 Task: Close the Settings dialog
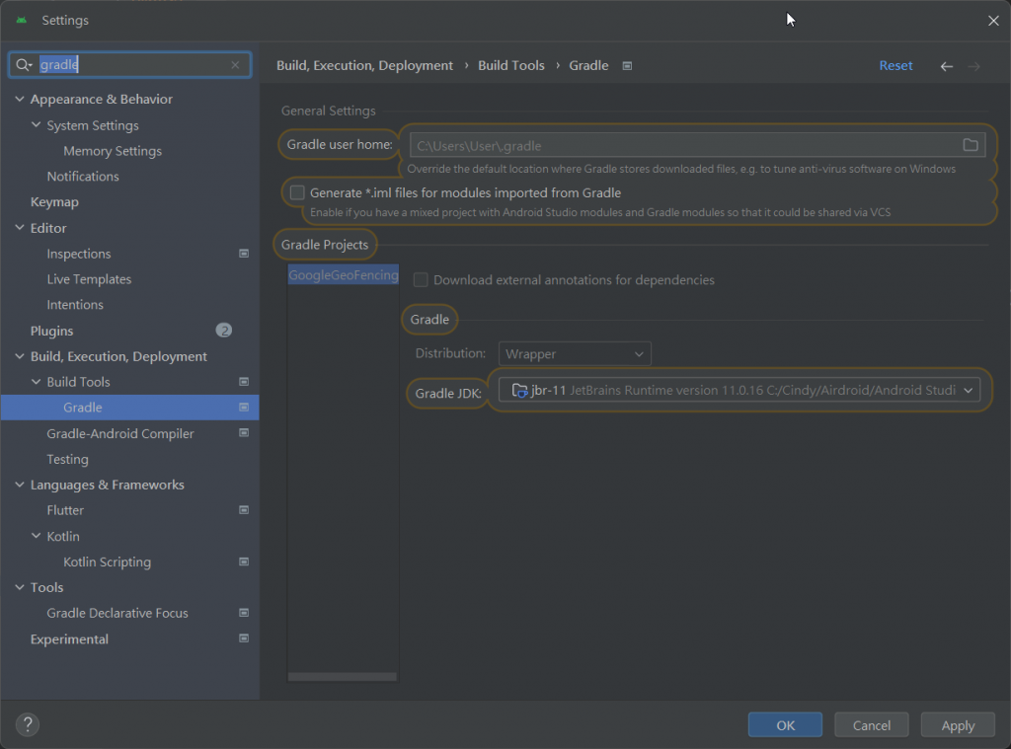coord(993,21)
